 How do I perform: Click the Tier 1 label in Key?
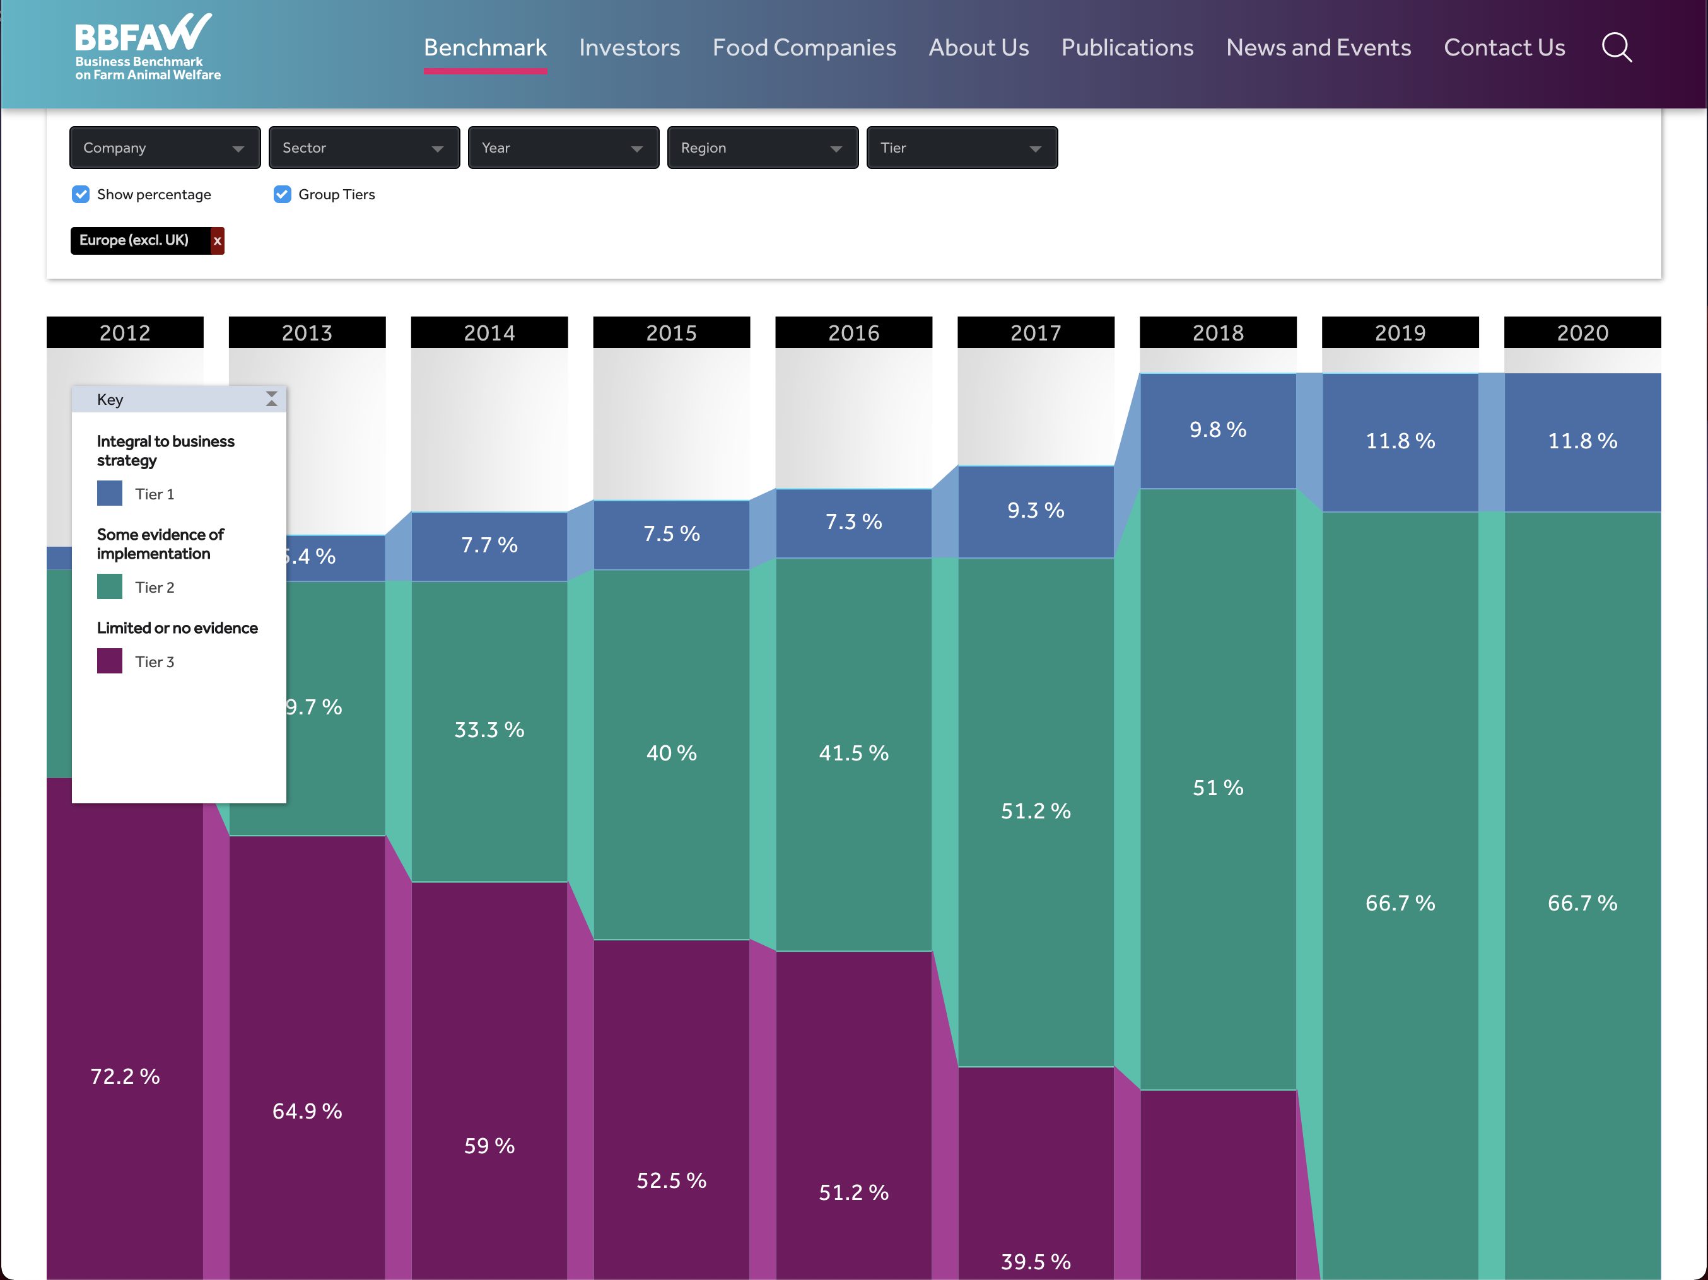(155, 494)
